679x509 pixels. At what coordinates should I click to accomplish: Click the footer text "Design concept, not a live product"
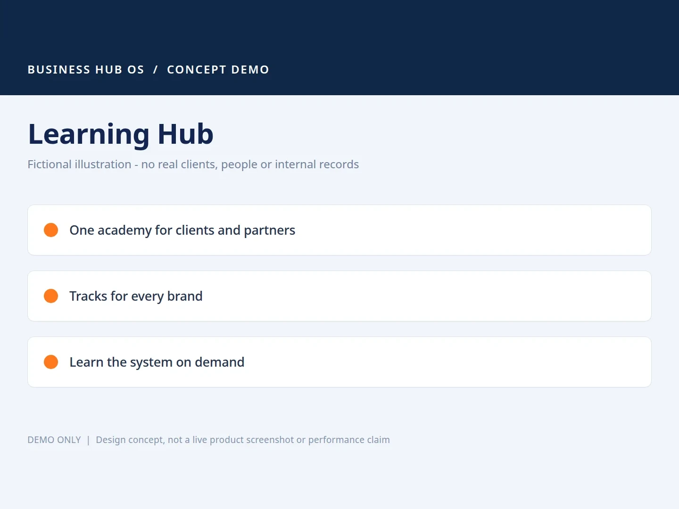pos(171,440)
